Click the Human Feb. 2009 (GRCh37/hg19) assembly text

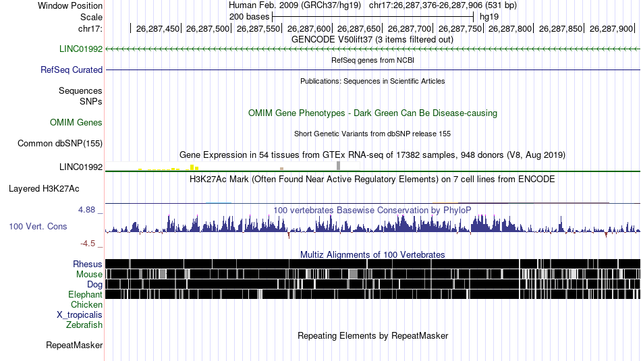pyautogui.click(x=295, y=5)
